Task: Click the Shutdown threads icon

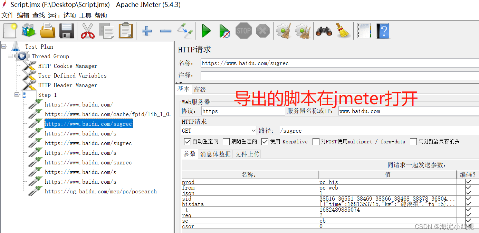Action: tap(263, 31)
